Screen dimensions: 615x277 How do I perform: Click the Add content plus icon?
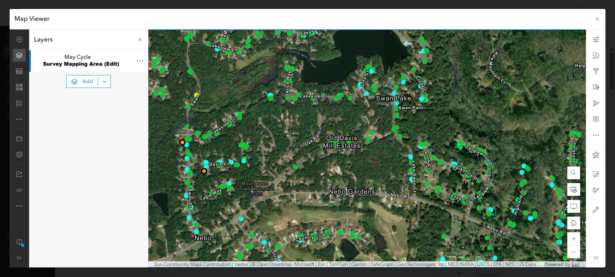(19, 39)
